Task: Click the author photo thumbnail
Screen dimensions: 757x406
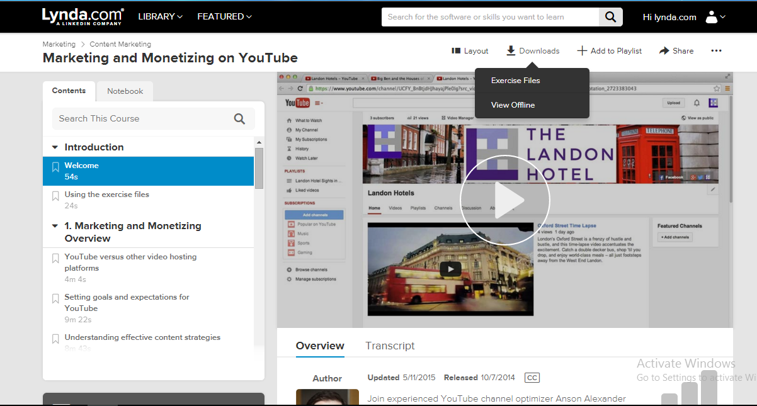Action: 327,397
